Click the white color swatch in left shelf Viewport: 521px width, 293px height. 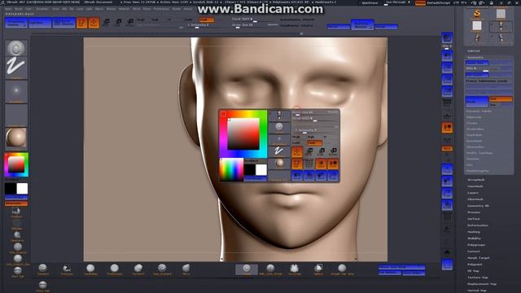pyautogui.click(x=22, y=188)
